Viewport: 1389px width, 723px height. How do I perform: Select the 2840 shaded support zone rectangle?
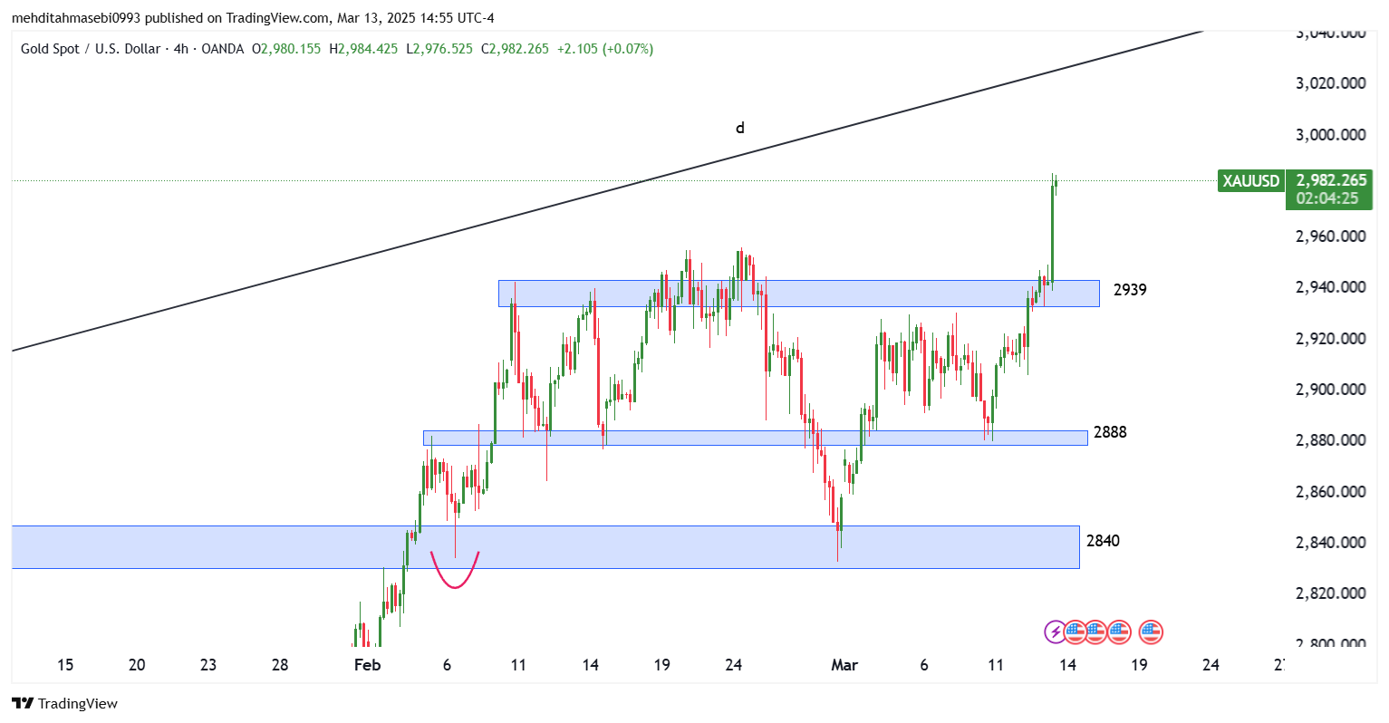click(545, 547)
